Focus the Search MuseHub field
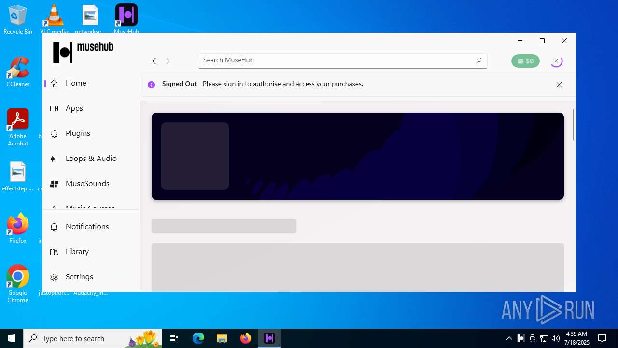Screen dimensions: 618x348 point(342,60)
